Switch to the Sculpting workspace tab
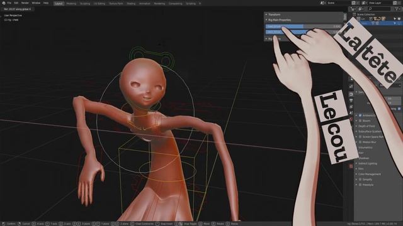This screenshot has width=403, height=226. (x=85, y=4)
